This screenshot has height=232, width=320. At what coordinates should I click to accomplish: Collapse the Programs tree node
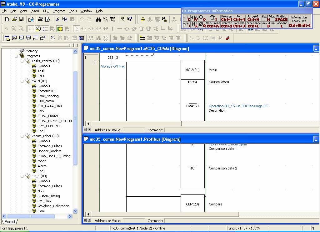(16, 56)
